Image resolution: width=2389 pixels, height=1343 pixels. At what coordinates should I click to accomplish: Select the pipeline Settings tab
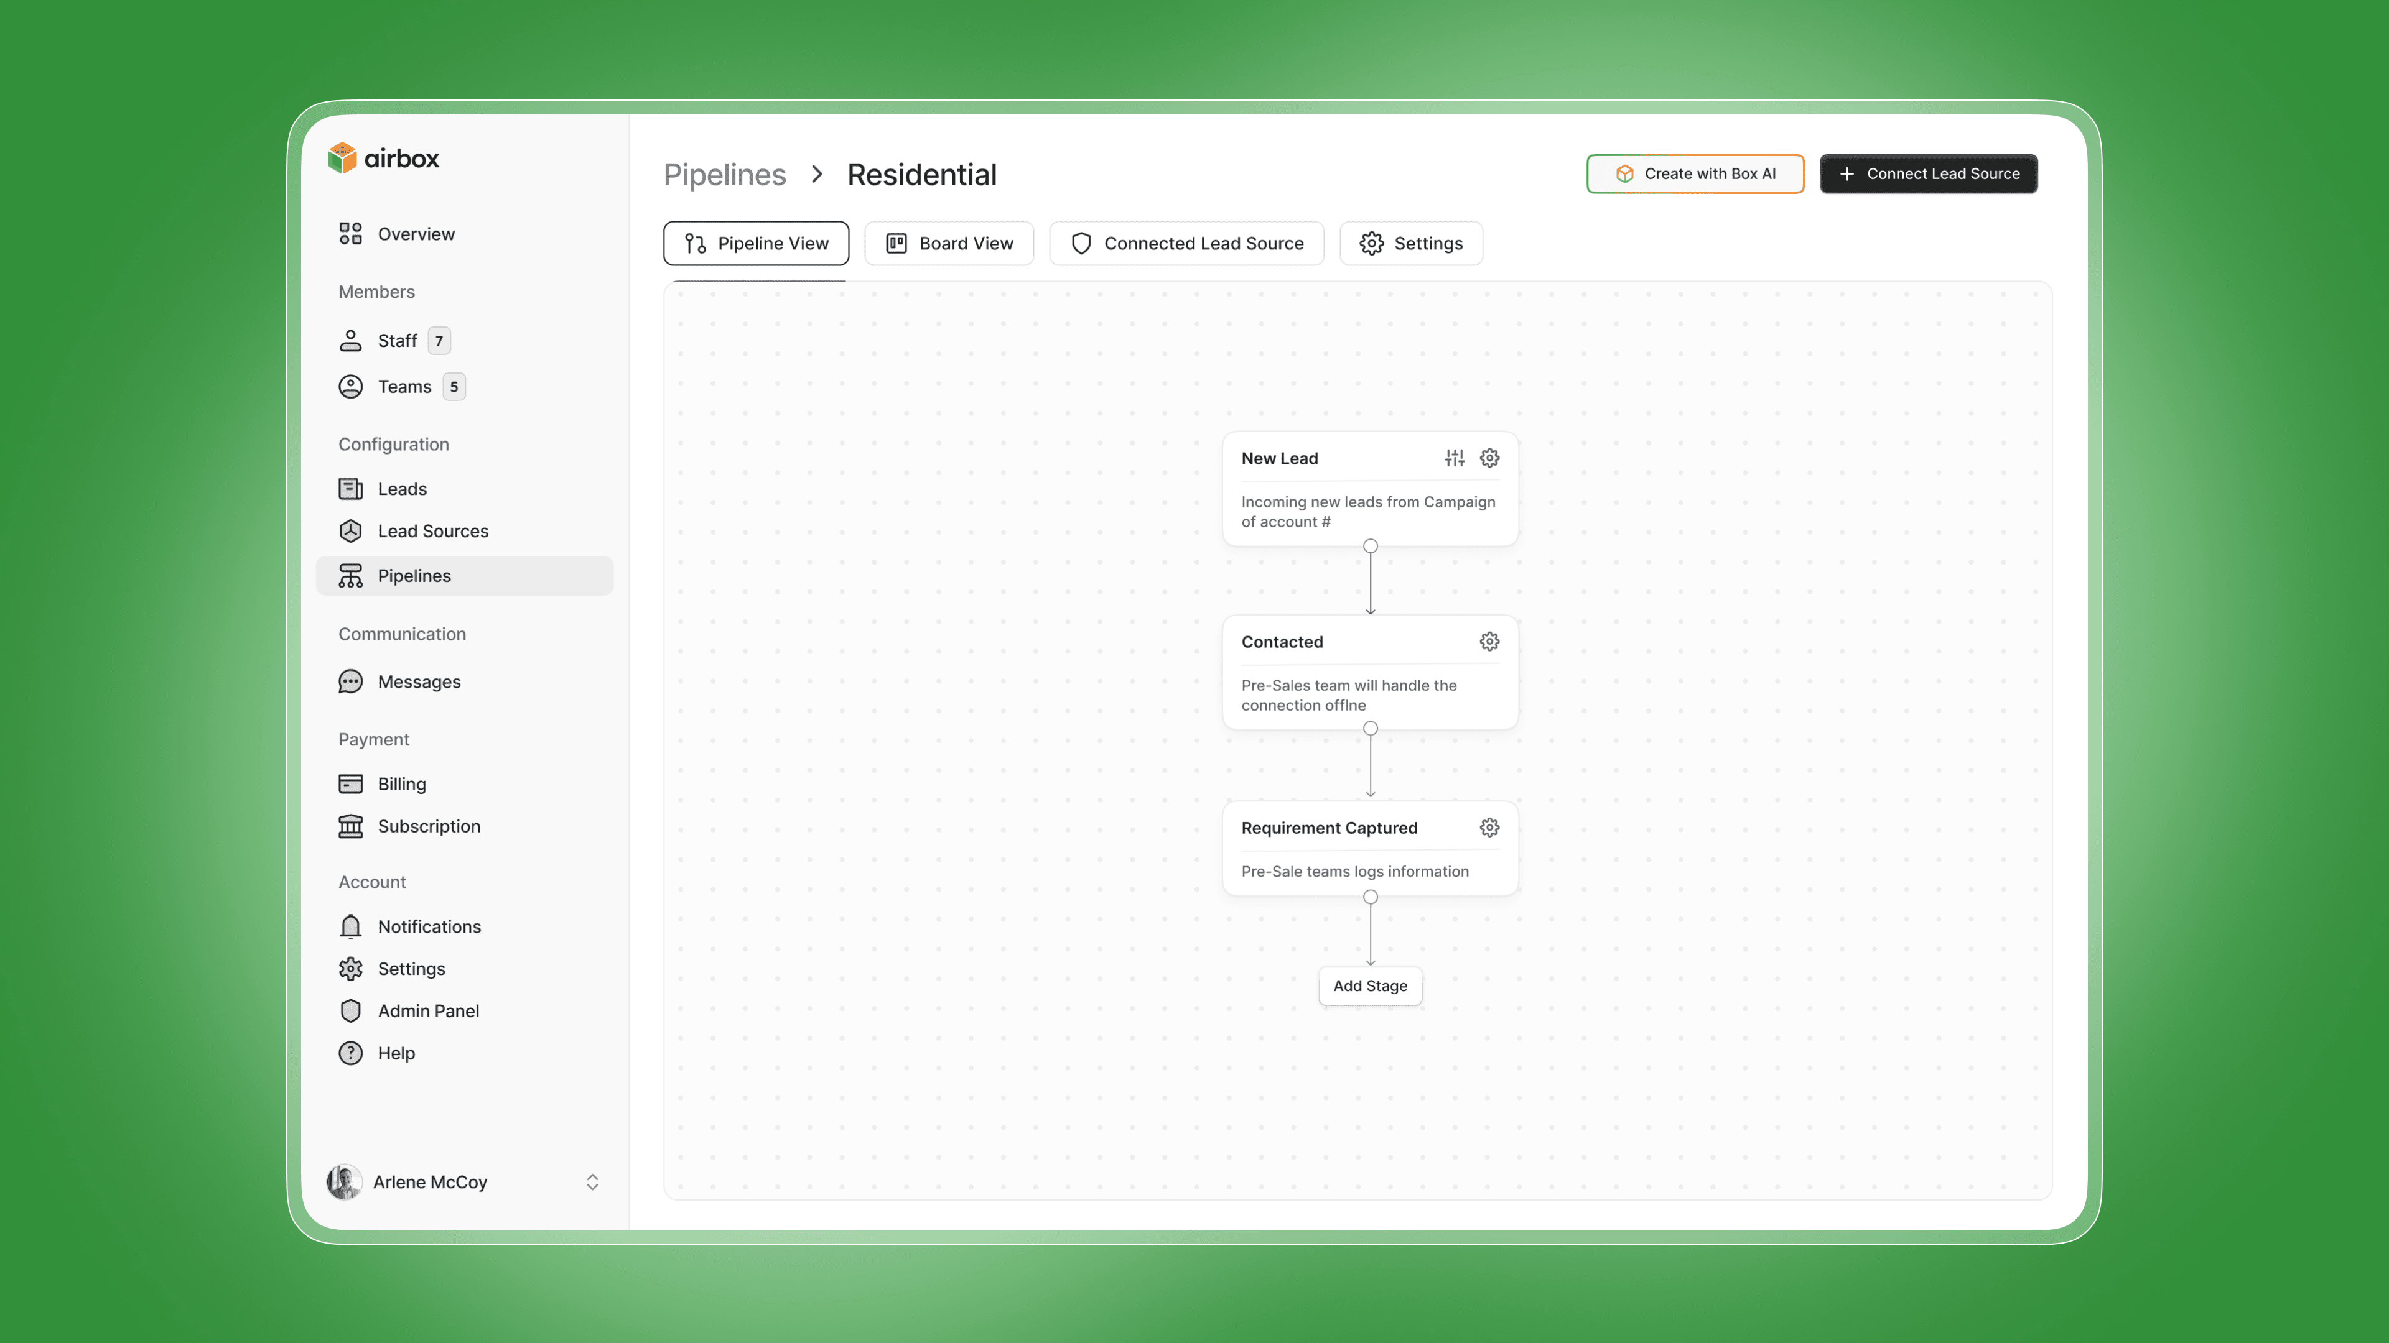coord(1410,244)
